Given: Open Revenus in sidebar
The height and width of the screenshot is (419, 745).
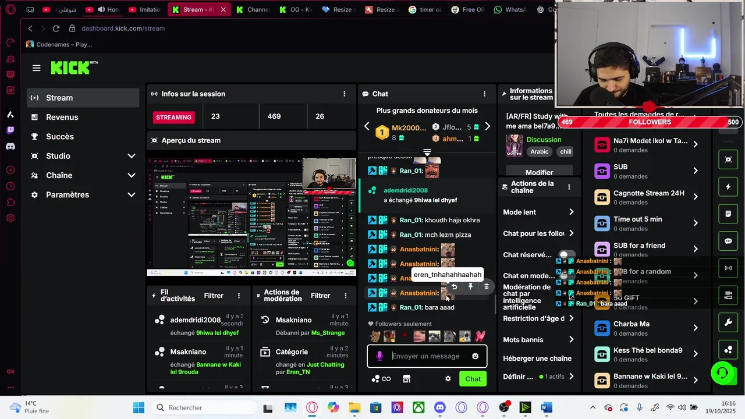Looking at the screenshot, I should pyautogui.click(x=83, y=117).
